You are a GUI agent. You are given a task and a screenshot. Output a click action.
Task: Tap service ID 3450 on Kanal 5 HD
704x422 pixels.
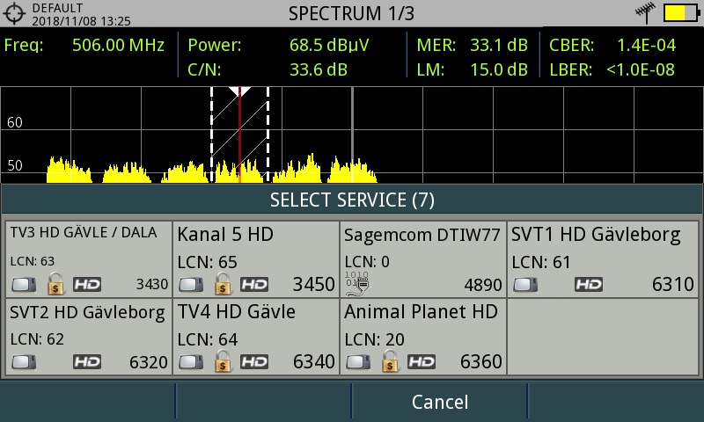(314, 284)
